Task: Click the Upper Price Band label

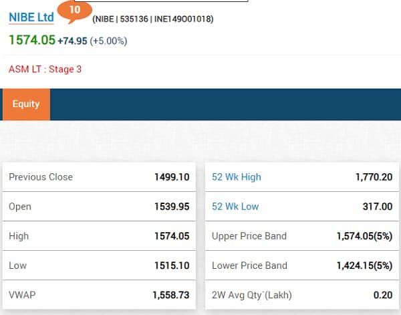Action: 249,236
